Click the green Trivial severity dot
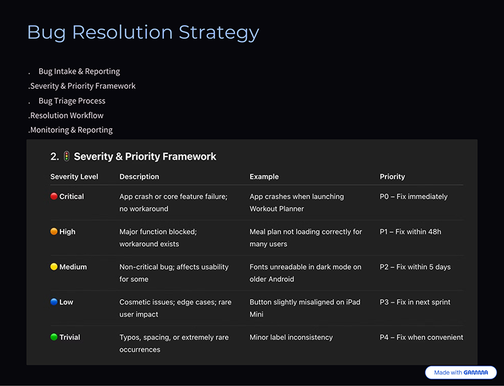 pyautogui.click(x=54, y=337)
